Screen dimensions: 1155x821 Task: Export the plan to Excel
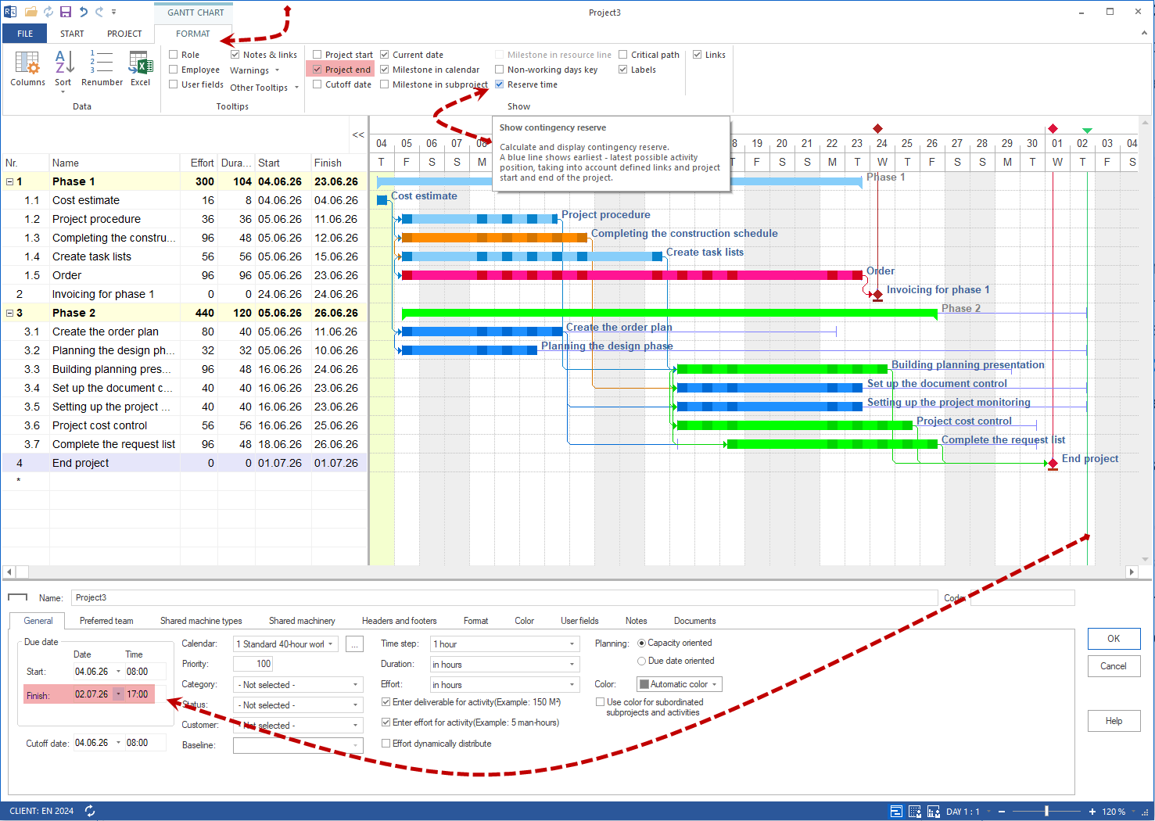141,69
